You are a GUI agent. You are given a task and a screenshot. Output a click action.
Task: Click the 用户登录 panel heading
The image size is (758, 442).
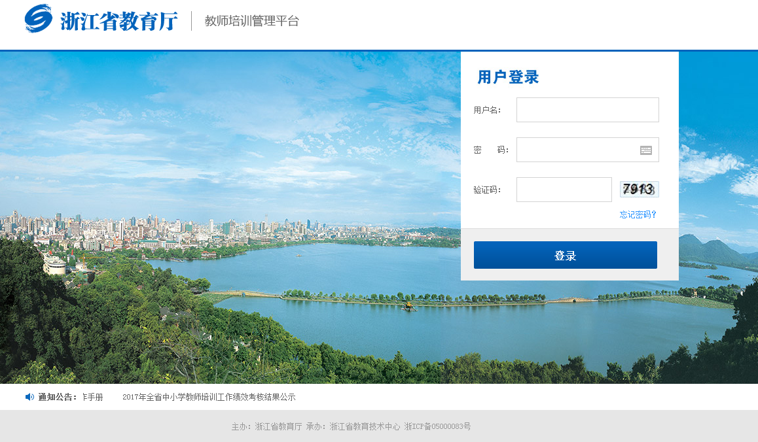pyautogui.click(x=508, y=77)
